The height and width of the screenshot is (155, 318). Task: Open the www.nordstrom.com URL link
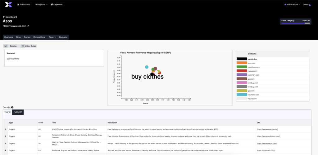[x=268, y=136]
